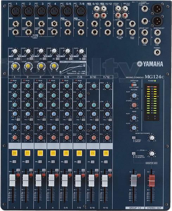The height and width of the screenshot is (211, 172).
Task: Click the channel 3 white fader
Action: click(38, 181)
